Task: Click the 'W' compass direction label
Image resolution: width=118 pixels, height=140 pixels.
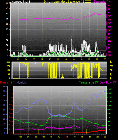Action: tap(111, 66)
